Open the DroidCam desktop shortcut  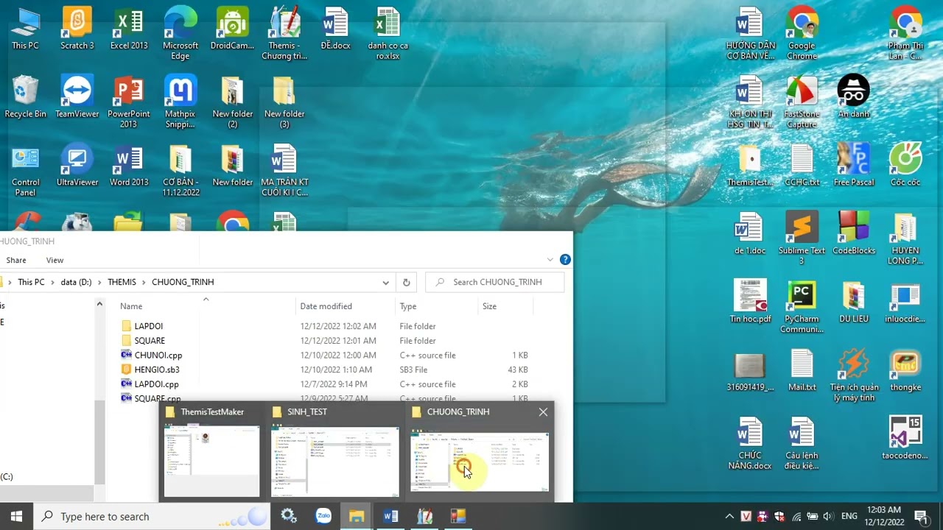coord(232,28)
